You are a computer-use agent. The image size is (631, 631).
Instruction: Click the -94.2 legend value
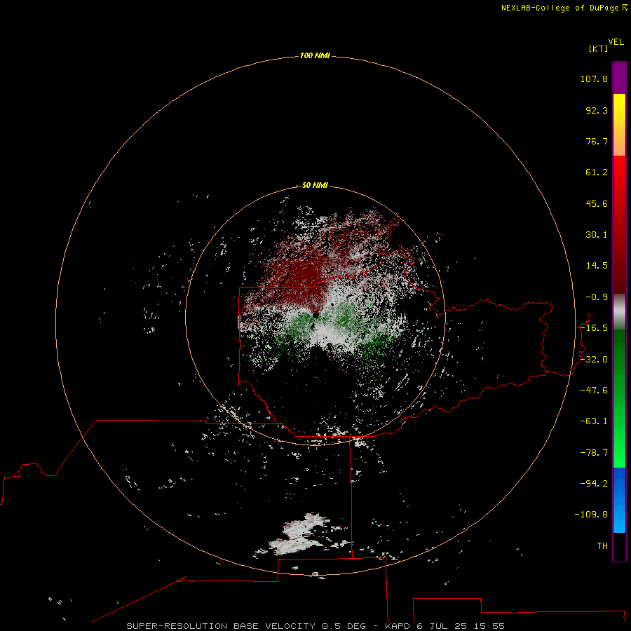594,483
